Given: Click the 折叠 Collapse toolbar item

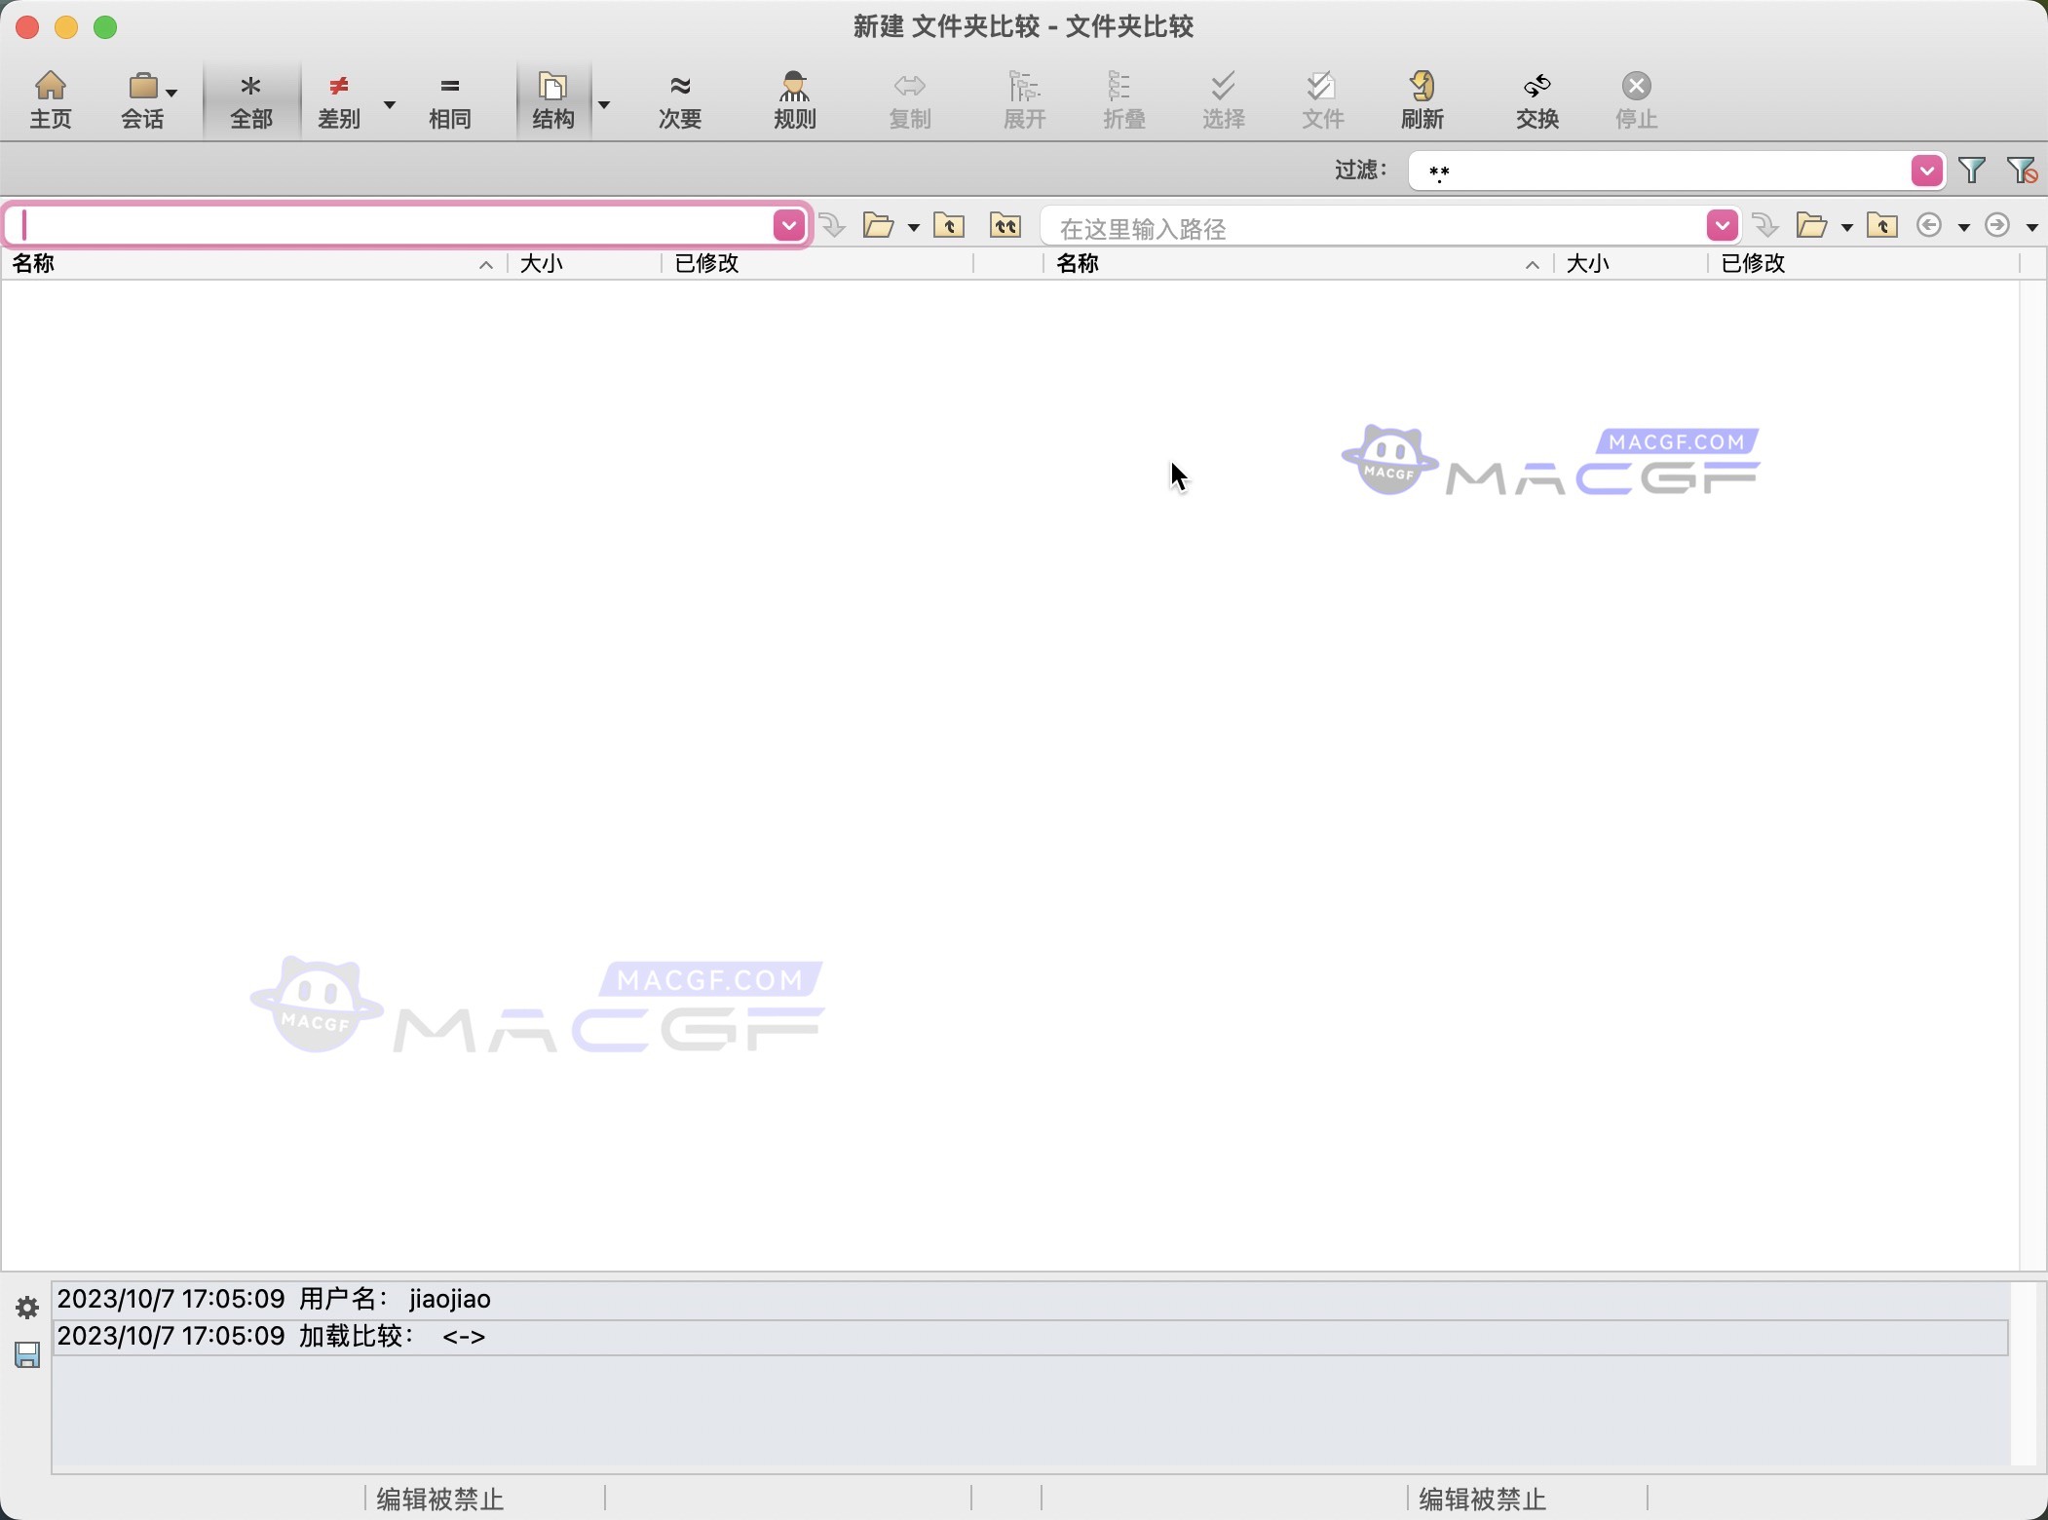Looking at the screenshot, I should point(1122,99).
